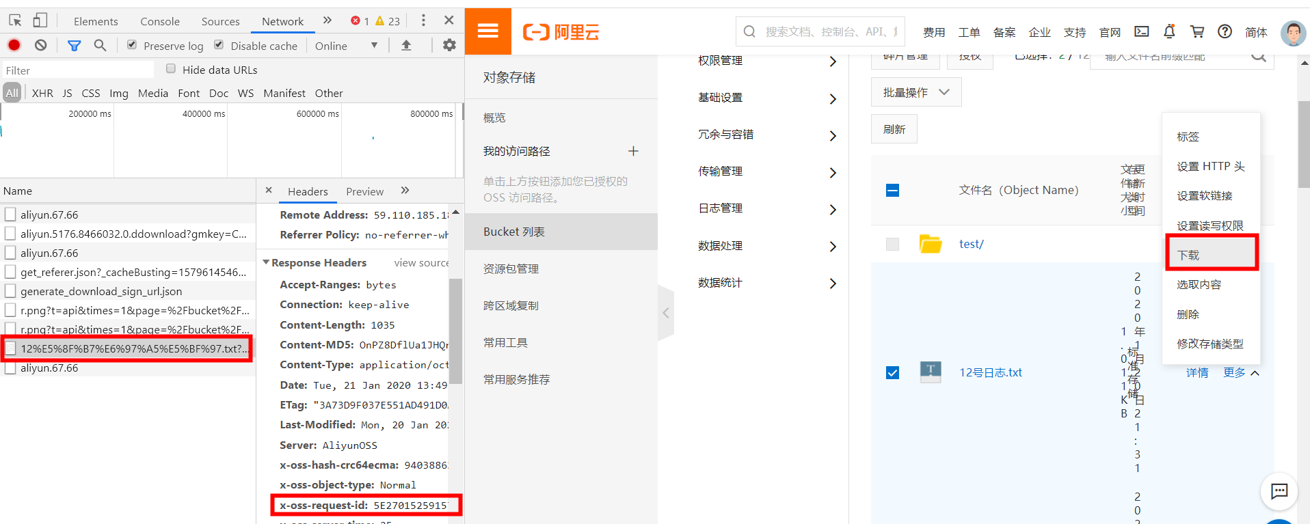Toggle the network filter funnel icon
The image size is (1310, 524).
[74, 45]
